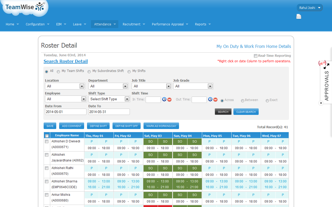The image size is (332, 207).
Task: Click the Out Time red clear icon
Action: click(216, 99)
